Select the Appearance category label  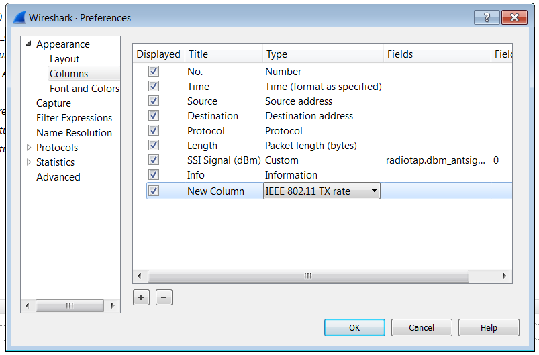pos(63,44)
